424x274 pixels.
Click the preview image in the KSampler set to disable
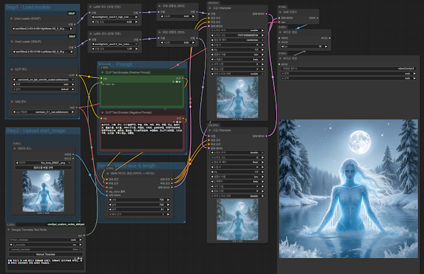pyautogui.click(x=237, y=220)
